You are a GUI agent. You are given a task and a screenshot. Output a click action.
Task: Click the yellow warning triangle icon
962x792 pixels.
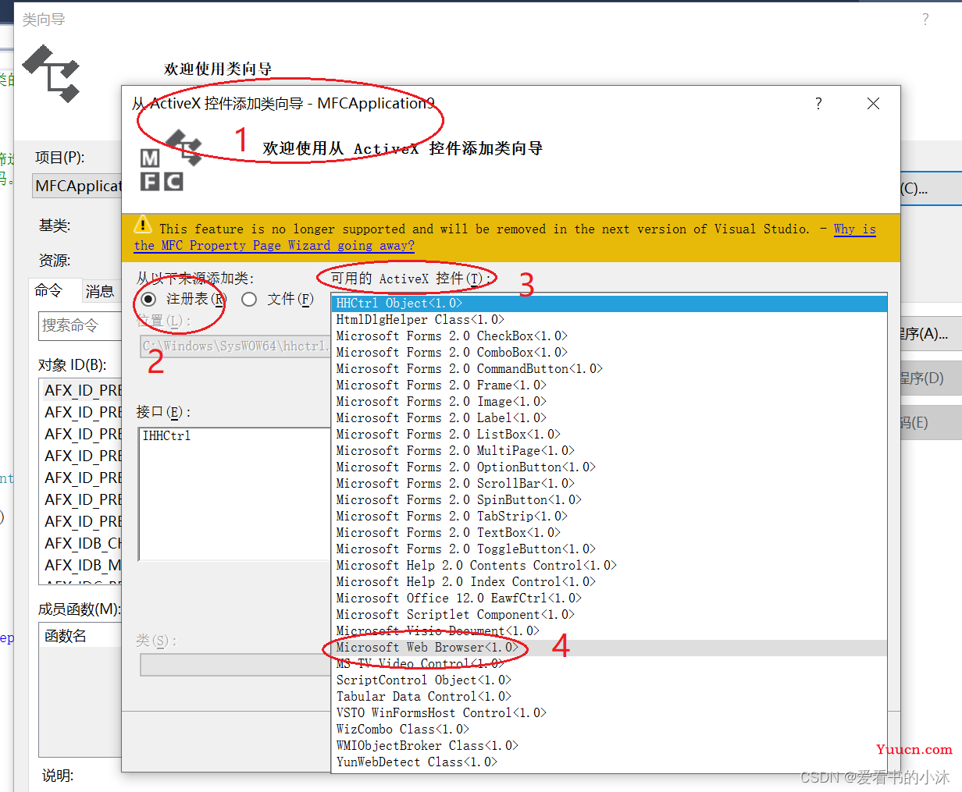pyautogui.click(x=143, y=225)
